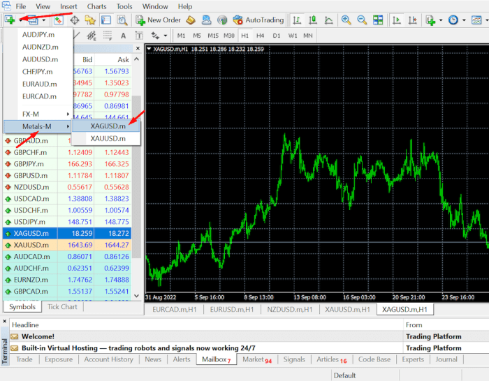Open the Charts menu

pyautogui.click(x=96, y=6)
